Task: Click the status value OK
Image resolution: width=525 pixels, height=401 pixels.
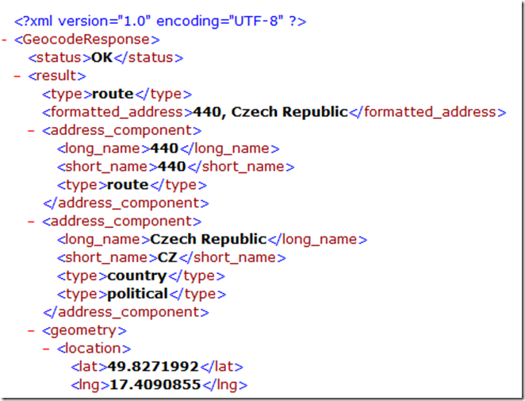Action: [x=103, y=57]
